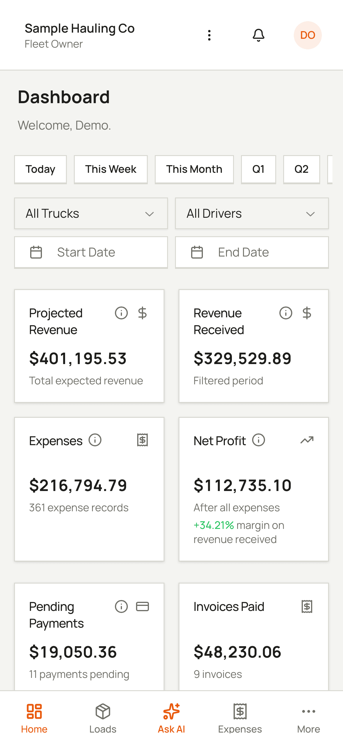Image resolution: width=343 pixels, height=744 pixels.
Task: Click the $216,794.79 expenses value
Action: [78, 485]
